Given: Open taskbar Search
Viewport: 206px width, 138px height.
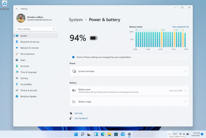Looking at the screenshot, I should pyautogui.click(x=83, y=134).
